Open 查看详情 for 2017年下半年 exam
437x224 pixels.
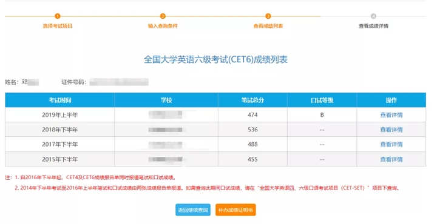point(391,144)
